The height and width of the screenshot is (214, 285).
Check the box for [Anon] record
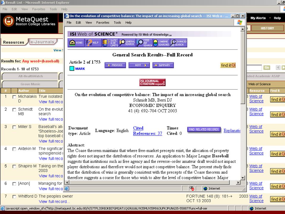14,184
